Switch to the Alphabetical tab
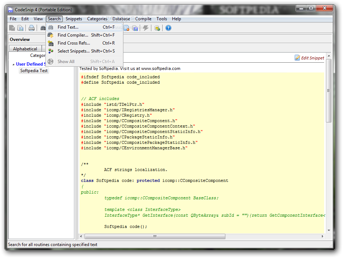The image size is (343, 258). (25, 49)
